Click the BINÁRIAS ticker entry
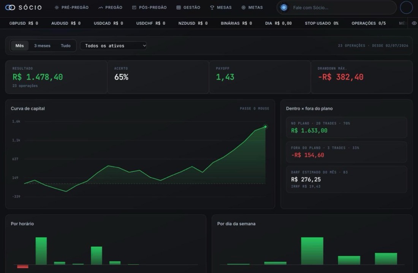The image size is (418, 273). point(236,24)
